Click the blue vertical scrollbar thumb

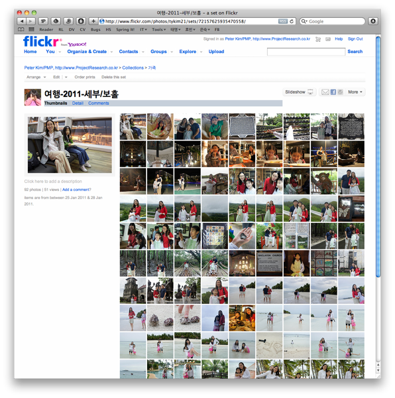coord(378,157)
